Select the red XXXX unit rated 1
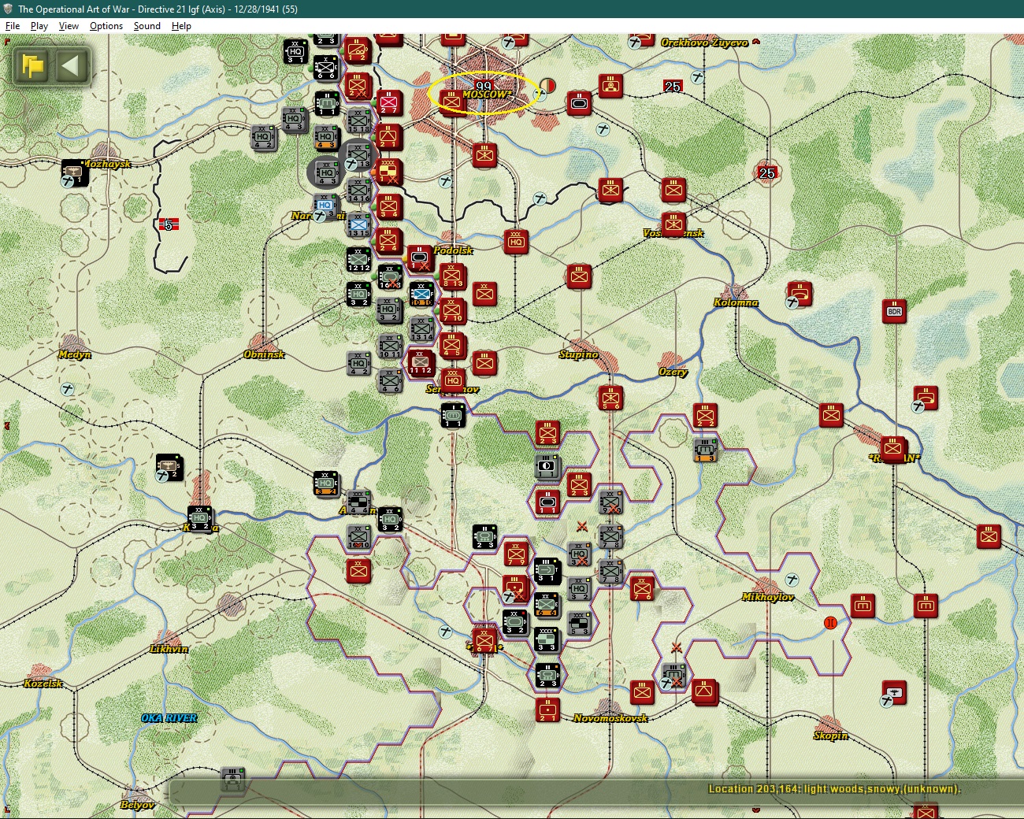This screenshot has width=1024, height=819. (x=388, y=172)
